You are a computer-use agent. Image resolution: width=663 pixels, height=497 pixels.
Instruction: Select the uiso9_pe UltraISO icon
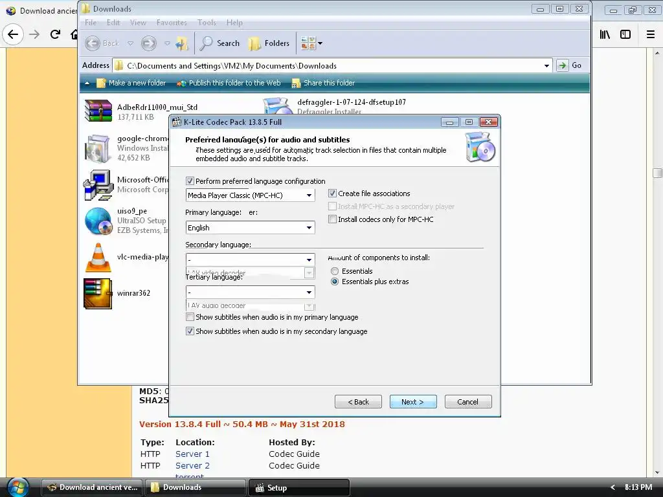click(x=98, y=221)
